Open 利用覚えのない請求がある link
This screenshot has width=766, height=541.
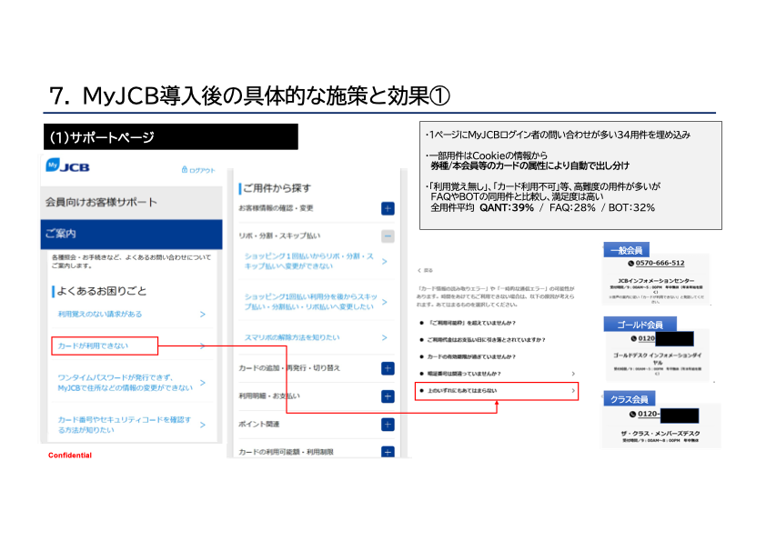click(x=100, y=314)
